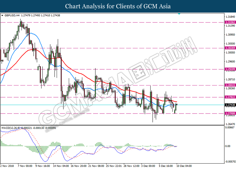Select the 1.28415 price level label

point(230,85)
